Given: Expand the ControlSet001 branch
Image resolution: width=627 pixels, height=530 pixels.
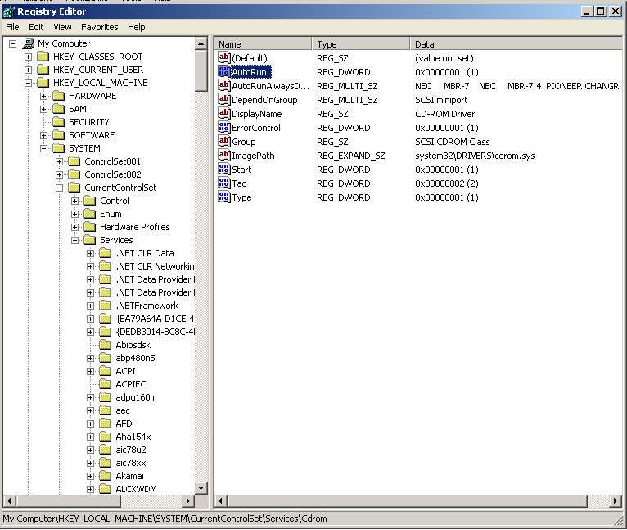Looking at the screenshot, I should pos(60,161).
